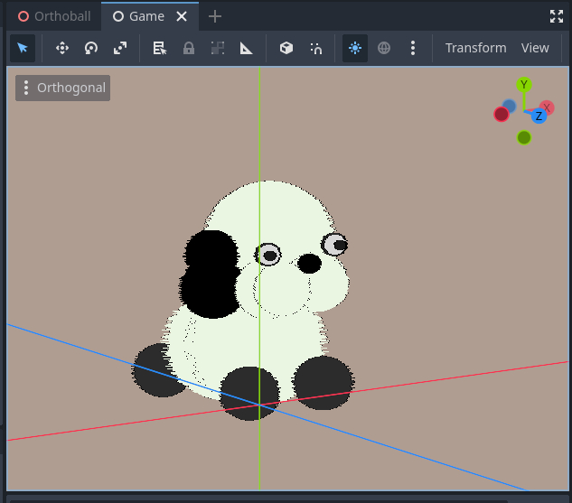572x503 pixels.
Task: Toggle the preview environment globe icon
Action: [384, 48]
